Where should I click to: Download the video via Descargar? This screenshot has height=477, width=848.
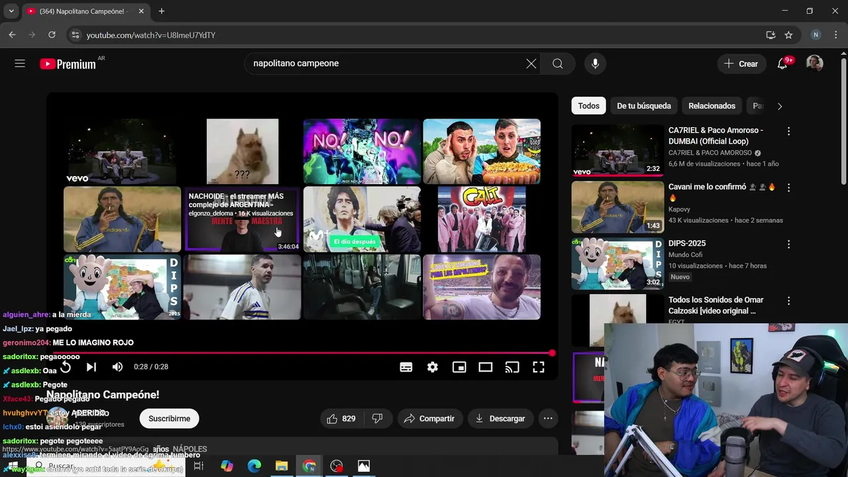(x=500, y=419)
